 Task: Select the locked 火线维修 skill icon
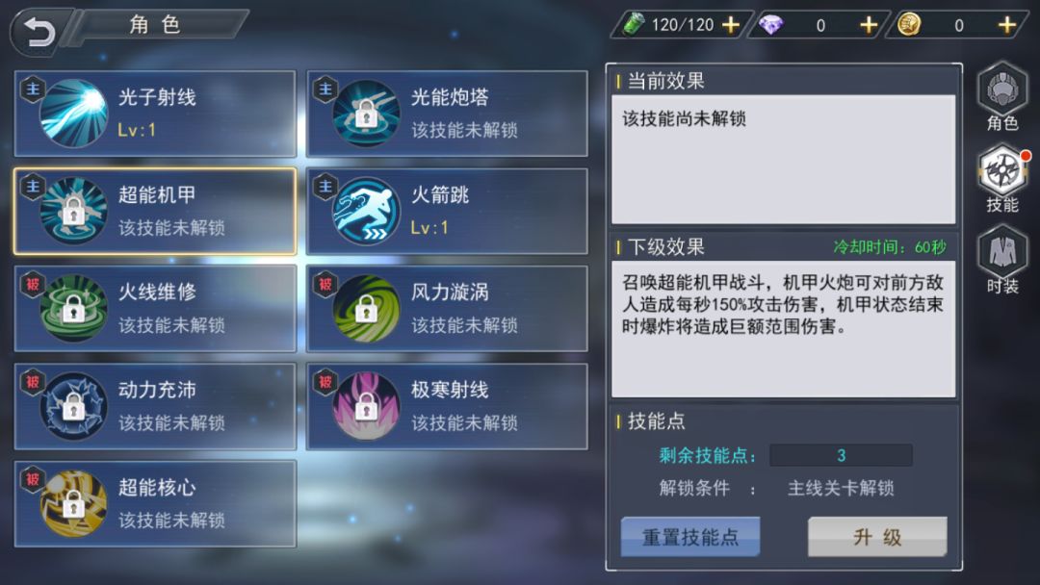click(x=73, y=308)
